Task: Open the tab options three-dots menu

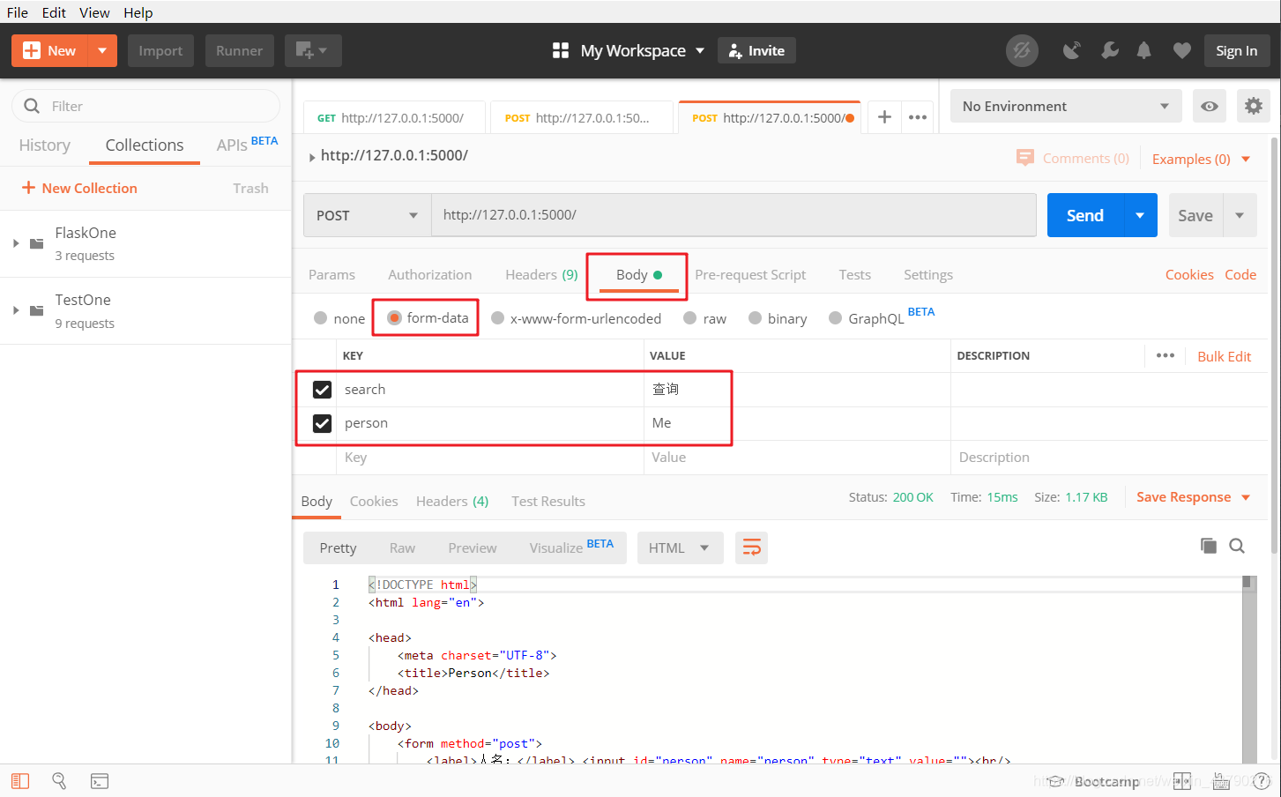Action: 918,116
